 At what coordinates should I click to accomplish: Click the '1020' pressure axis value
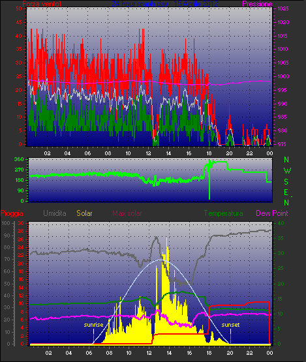pos(283,22)
